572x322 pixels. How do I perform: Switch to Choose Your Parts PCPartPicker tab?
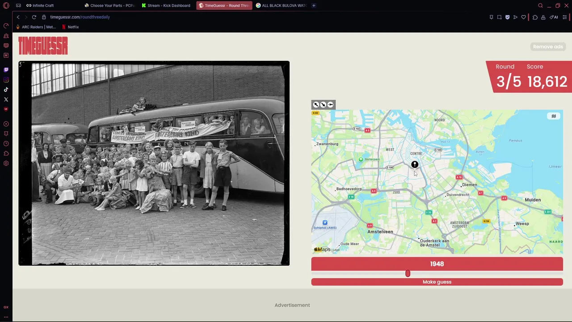109,5
